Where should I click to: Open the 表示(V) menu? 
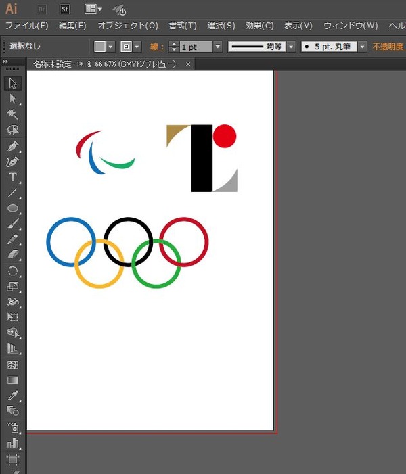[x=298, y=26]
